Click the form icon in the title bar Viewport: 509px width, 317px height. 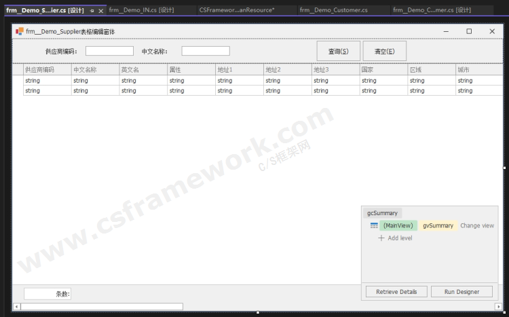(20, 31)
